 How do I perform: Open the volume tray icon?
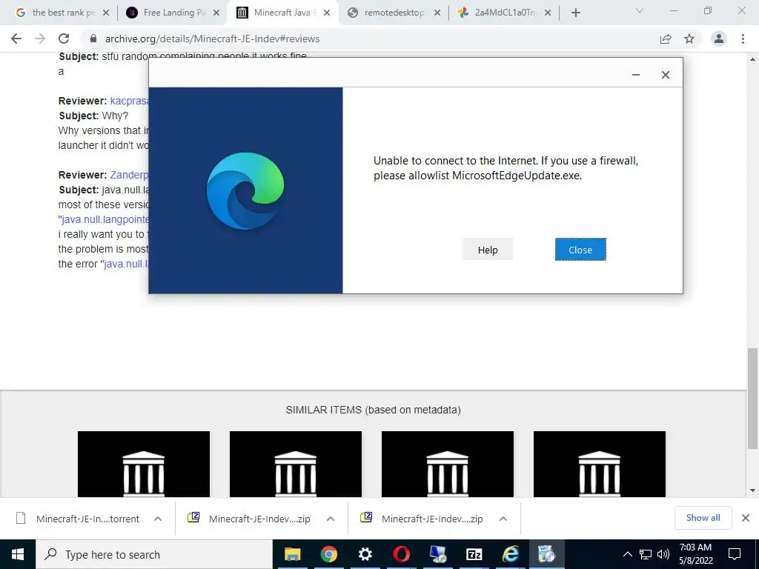tap(663, 554)
